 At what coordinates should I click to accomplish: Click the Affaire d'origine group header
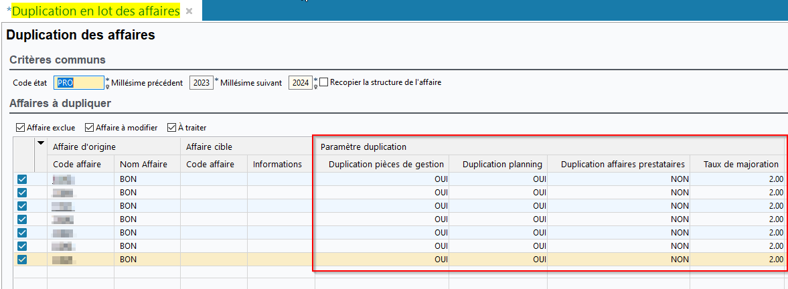114,147
